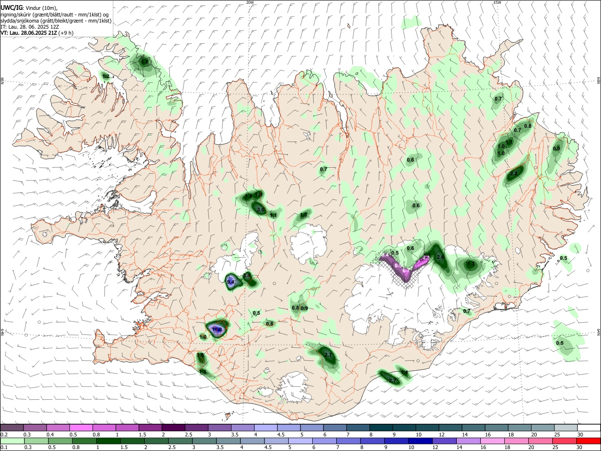The width and height of the screenshot is (601, 451).
Task: Select the light purple 14 rain-scale swatch
Action: [468, 441]
